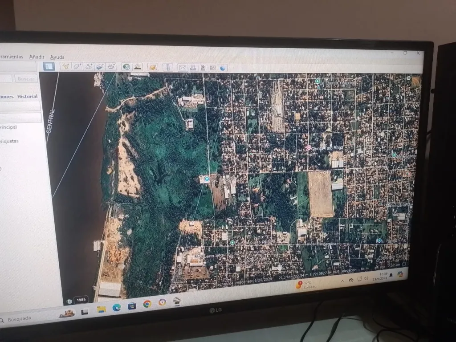Click the La Quinta Yvapovo placemark
Image resolution: width=456 pixels, height=342 pixels.
click(318, 81)
